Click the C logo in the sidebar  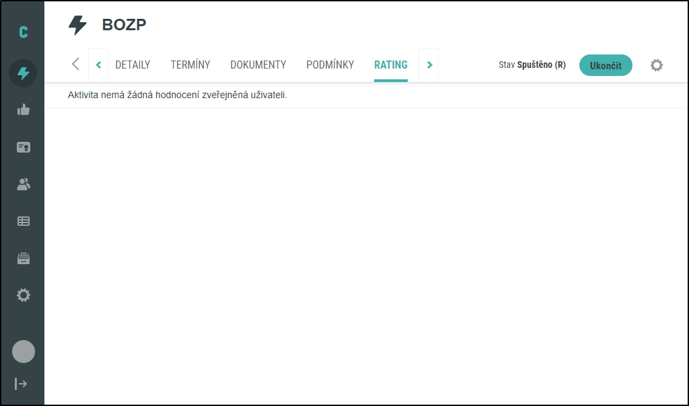tap(23, 32)
